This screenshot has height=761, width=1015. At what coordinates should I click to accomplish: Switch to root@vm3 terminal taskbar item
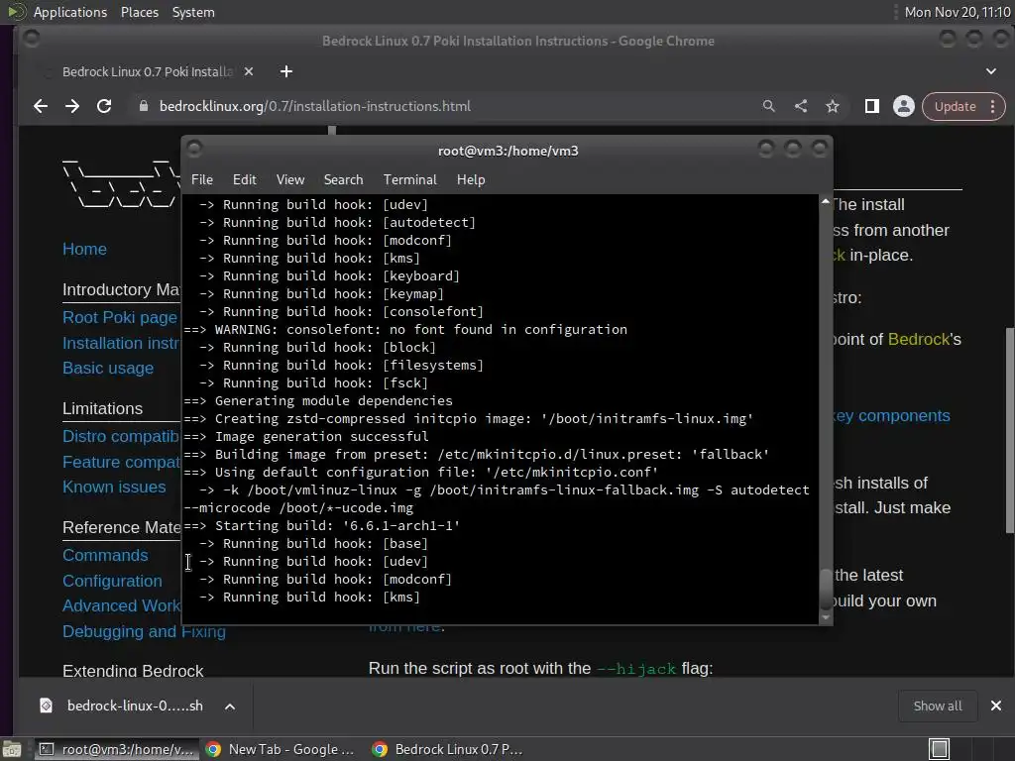click(117, 749)
